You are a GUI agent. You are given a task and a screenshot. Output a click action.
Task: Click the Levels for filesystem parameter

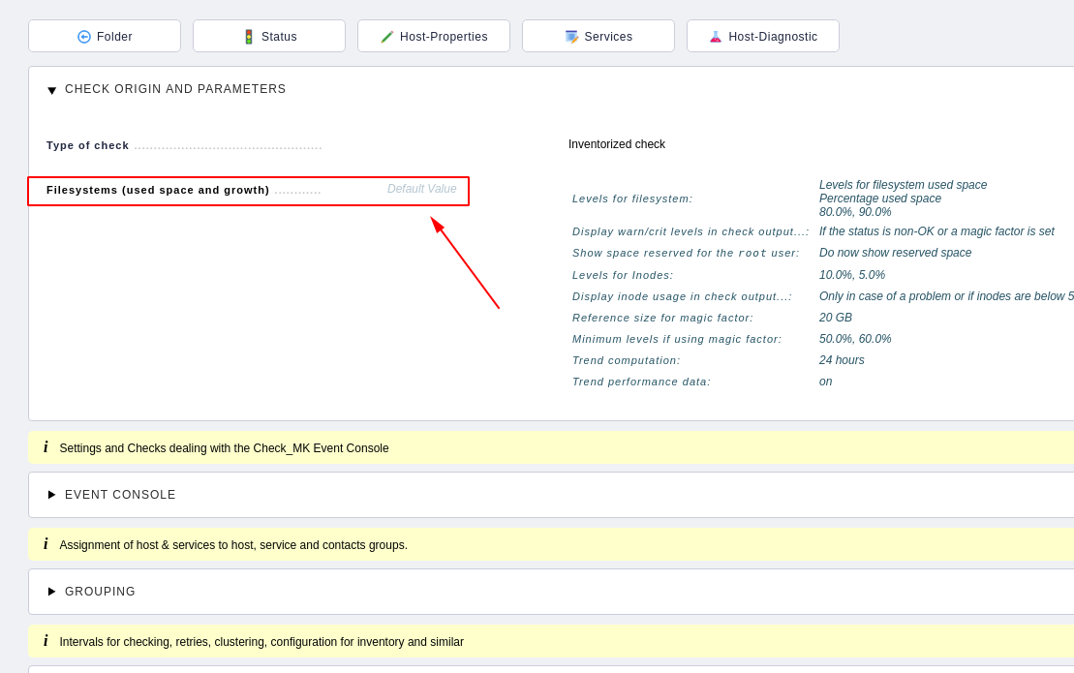pyautogui.click(x=632, y=199)
